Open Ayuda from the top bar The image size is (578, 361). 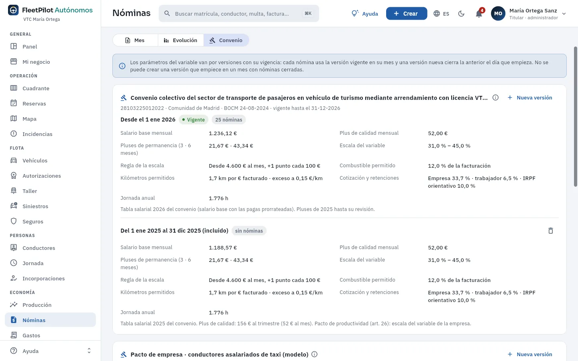click(364, 14)
